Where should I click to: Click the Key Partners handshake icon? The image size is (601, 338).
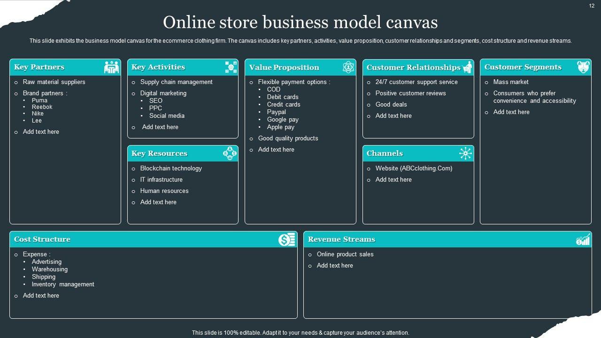112,68
